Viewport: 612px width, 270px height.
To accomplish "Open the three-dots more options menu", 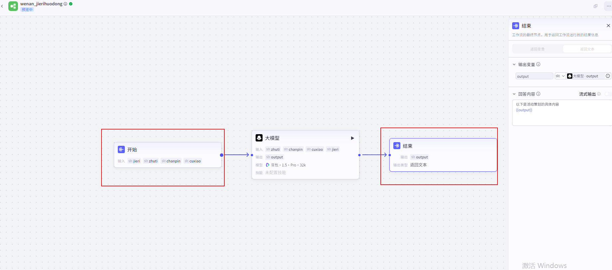I will pyautogui.click(x=608, y=6).
